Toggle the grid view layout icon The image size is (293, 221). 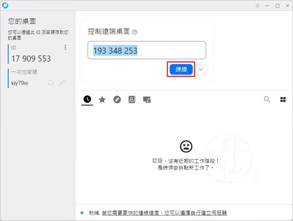[x=283, y=100]
